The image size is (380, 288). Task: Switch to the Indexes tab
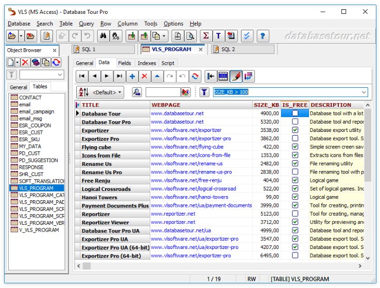[x=147, y=63]
